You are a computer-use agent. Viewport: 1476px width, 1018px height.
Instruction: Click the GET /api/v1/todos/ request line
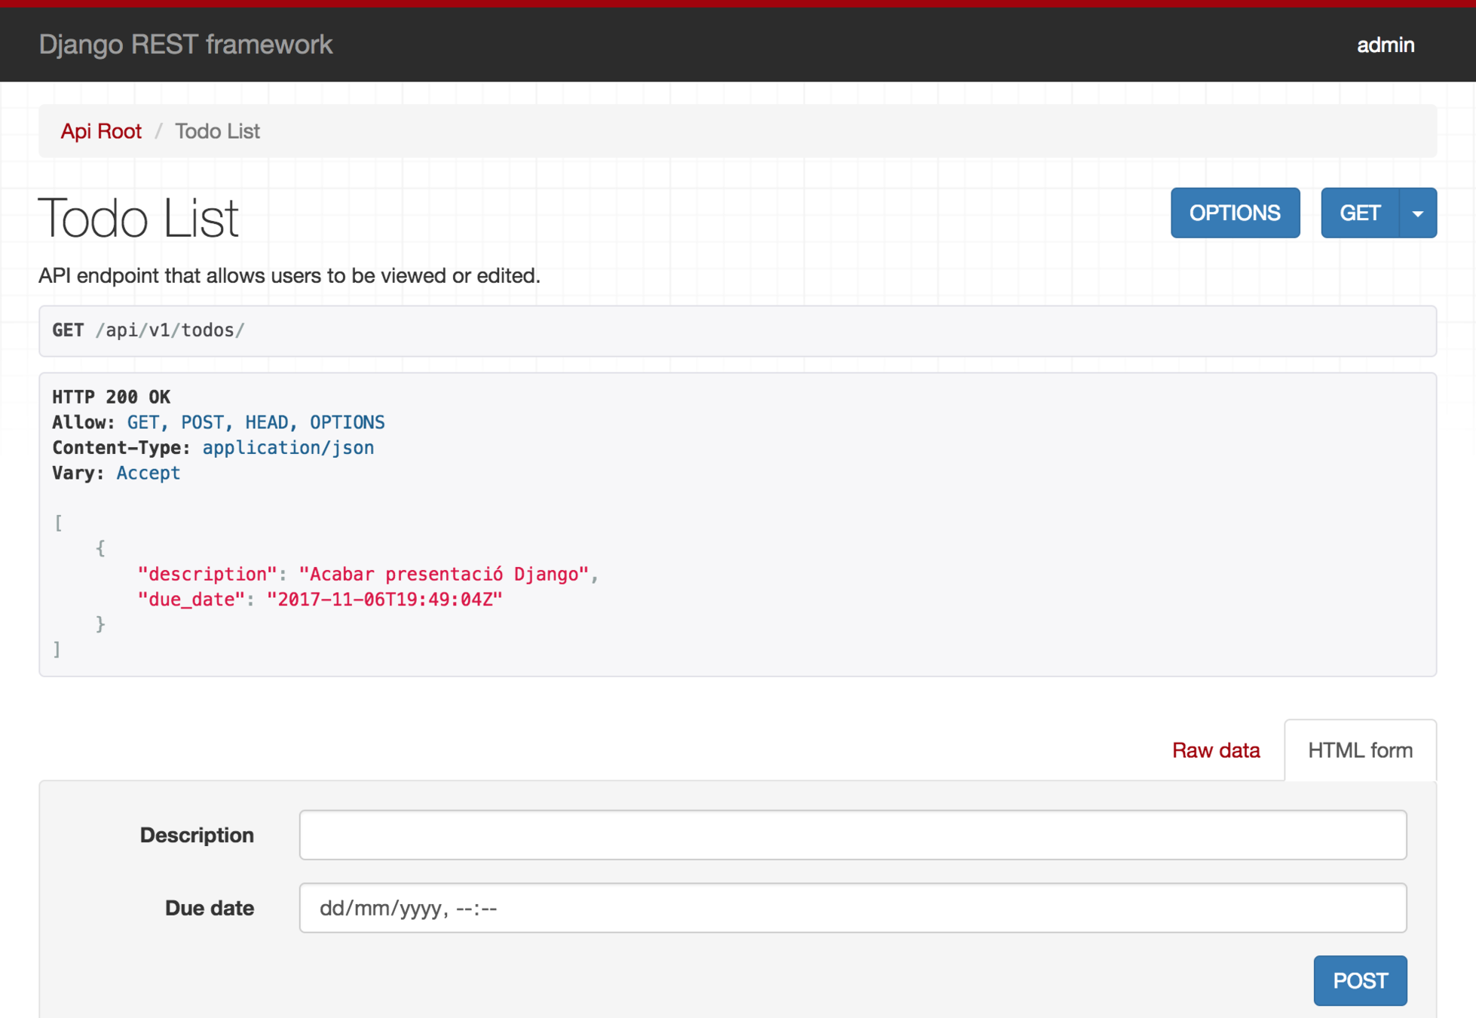click(149, 330)
